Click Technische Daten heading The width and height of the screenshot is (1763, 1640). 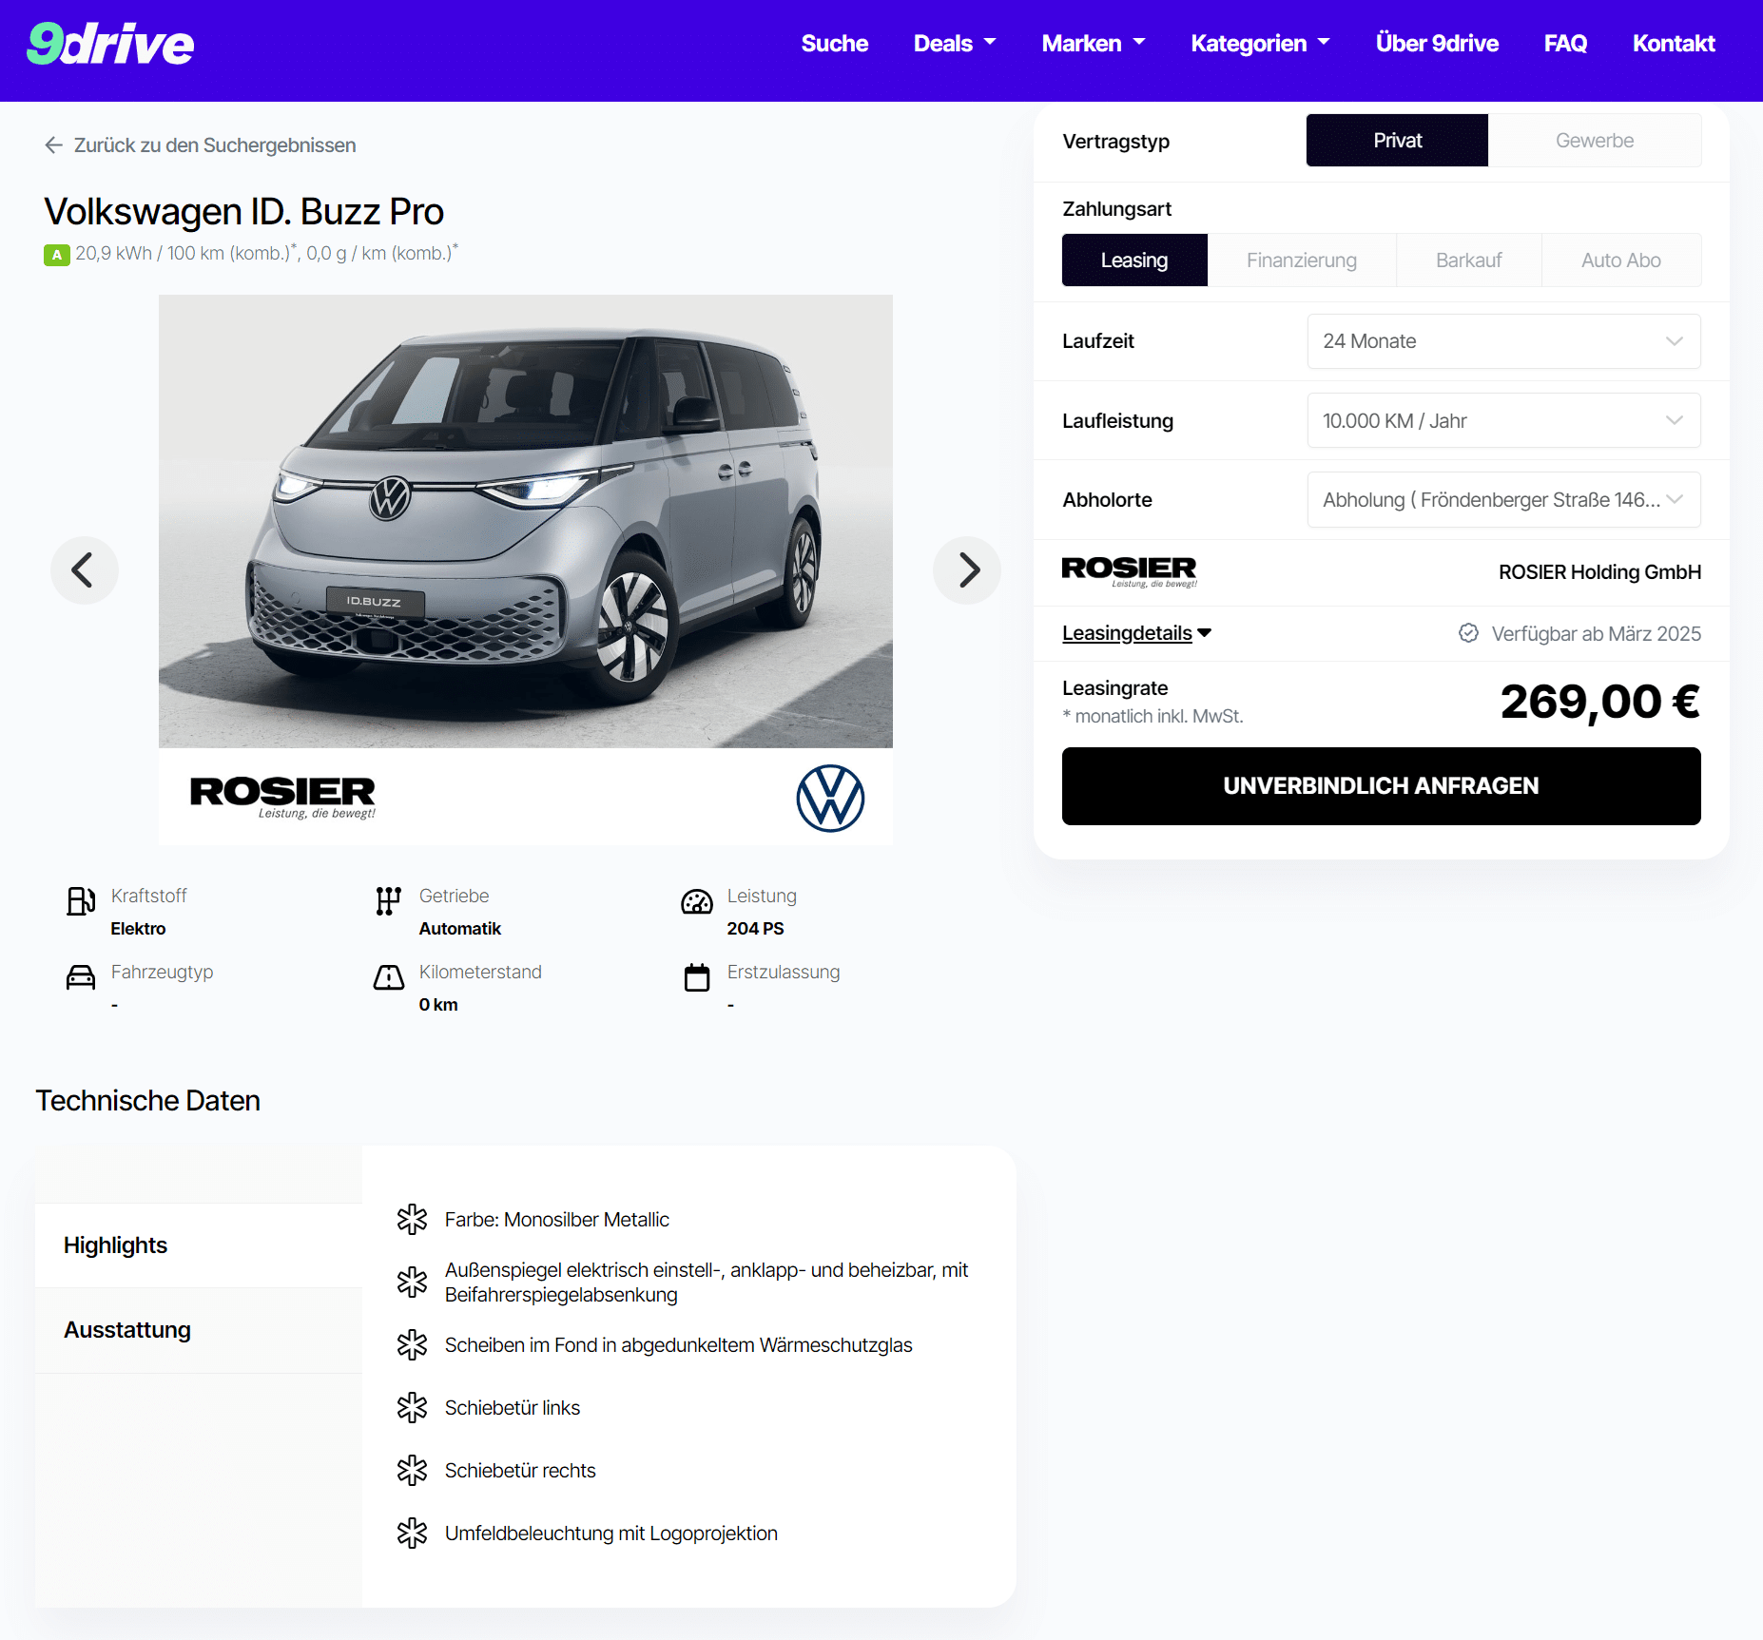pyautogui.click(x=148, y=1101)
